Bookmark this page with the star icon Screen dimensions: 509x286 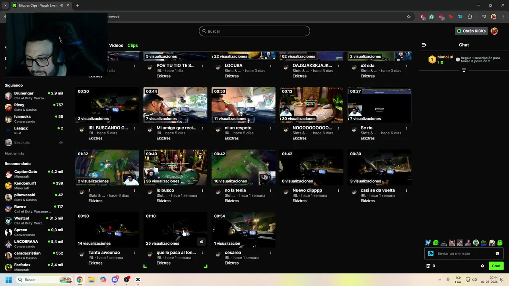coord(408,17)
